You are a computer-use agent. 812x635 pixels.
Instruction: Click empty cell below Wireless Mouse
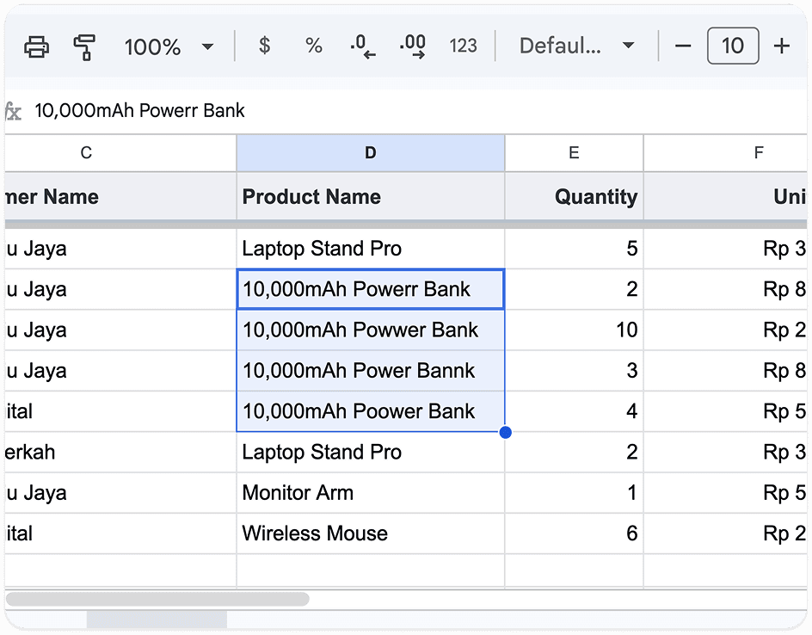(x=370, y=570)
